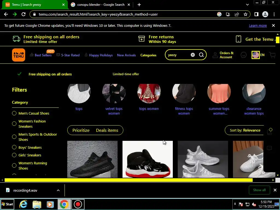Click the Prioritize Deals items button
Screen dimensions: 280x210
coord(95,130)
